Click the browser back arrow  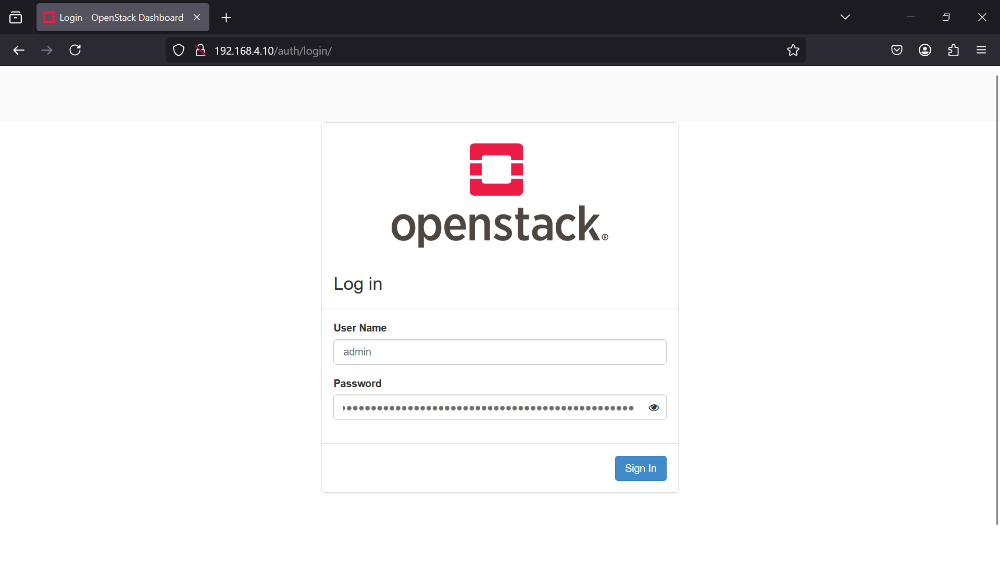point(19,50)
